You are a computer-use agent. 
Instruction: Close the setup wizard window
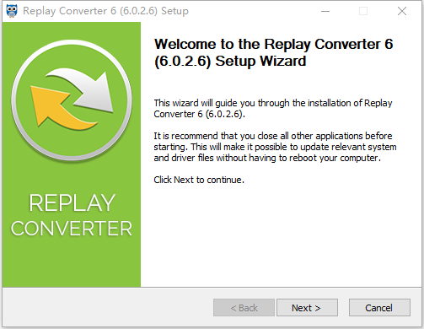(x=402, y=11)
